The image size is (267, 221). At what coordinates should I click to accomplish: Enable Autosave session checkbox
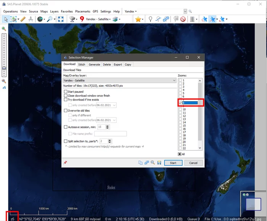[x=66, y=127]
